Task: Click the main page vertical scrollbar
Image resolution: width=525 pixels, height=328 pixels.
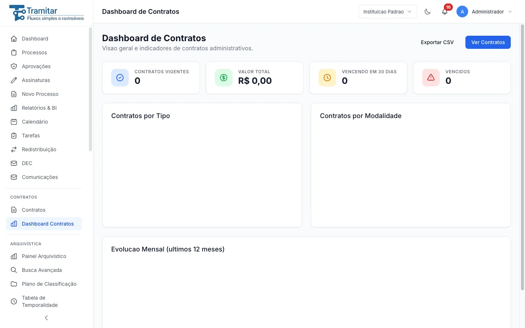Action: (522, 157)
